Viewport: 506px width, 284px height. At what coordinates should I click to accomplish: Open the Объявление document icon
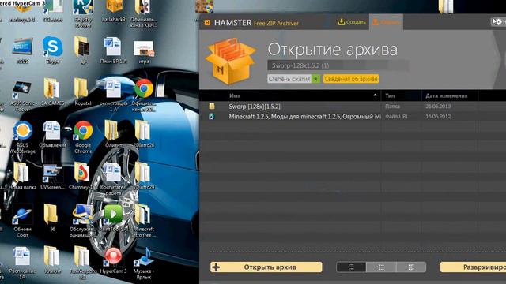(x=52, y=134)
